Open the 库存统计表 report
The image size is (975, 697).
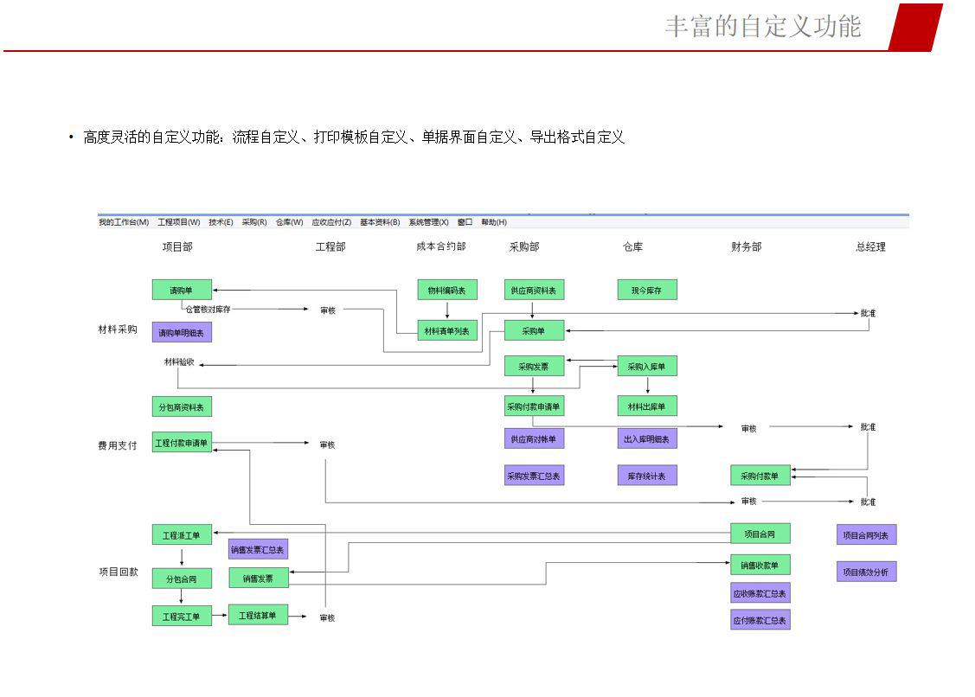coord(647,476)
